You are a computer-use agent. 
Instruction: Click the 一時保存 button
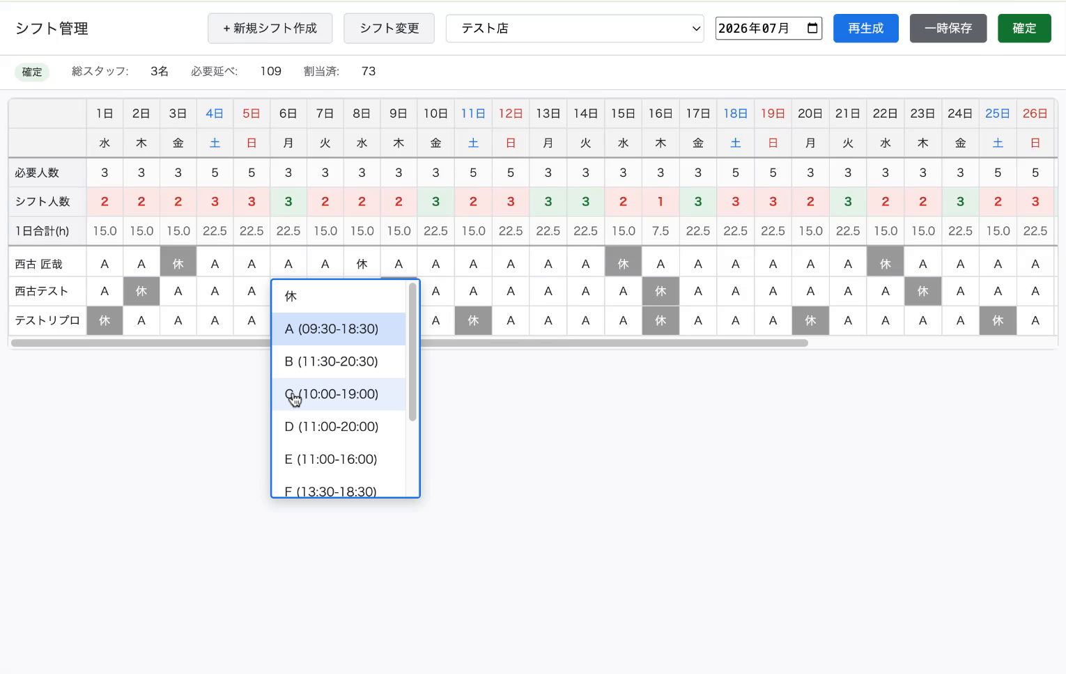pos(948,29)
